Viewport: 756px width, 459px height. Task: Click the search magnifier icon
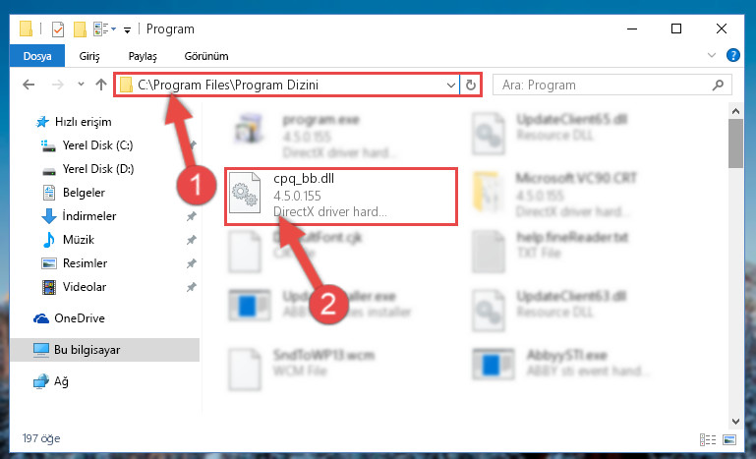718,86
